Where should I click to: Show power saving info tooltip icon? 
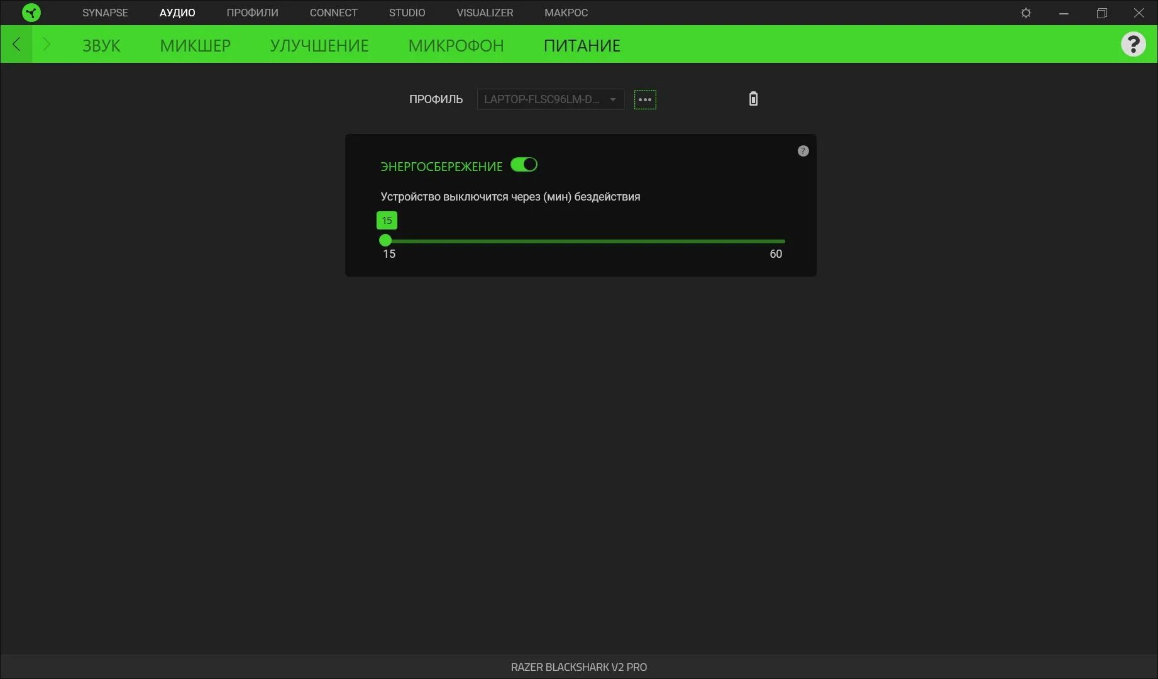pos(803,151)
